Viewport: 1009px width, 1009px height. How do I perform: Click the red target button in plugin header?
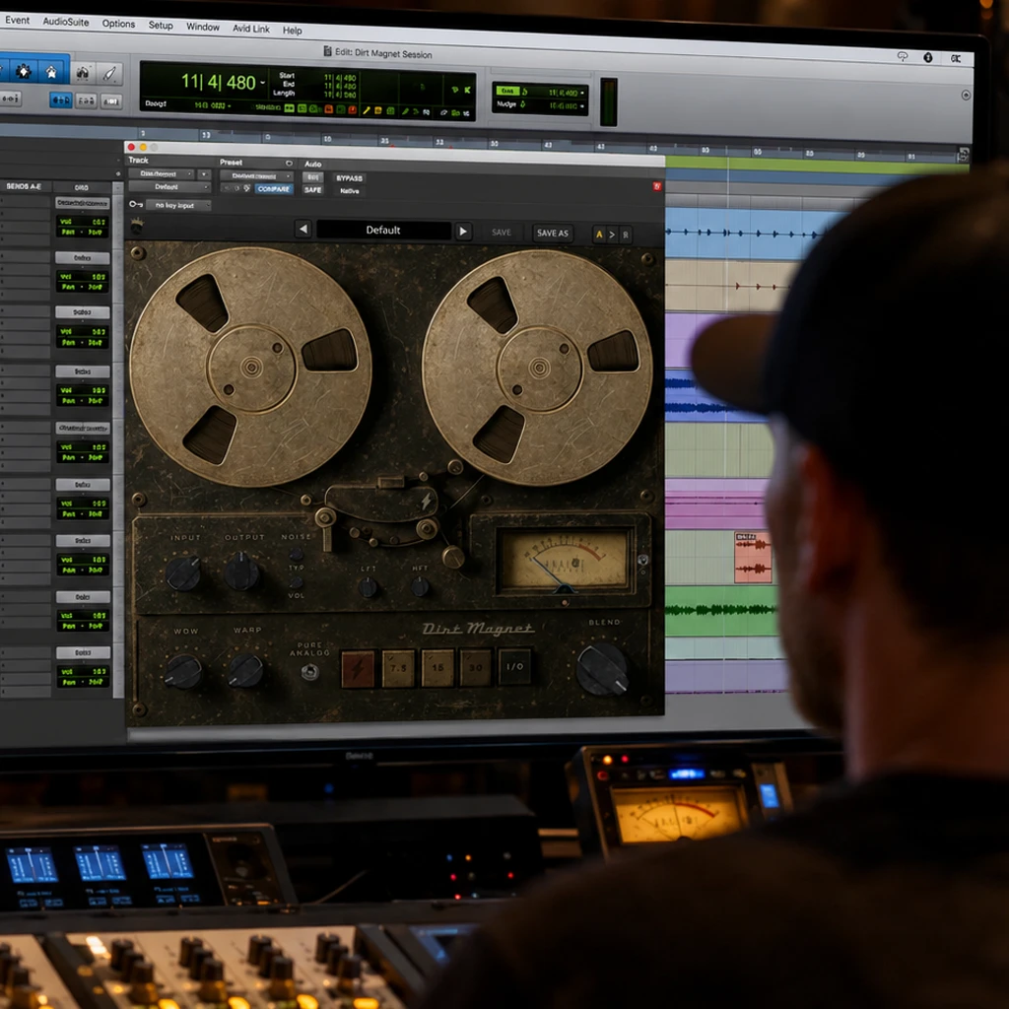click(x=656, y=186)
